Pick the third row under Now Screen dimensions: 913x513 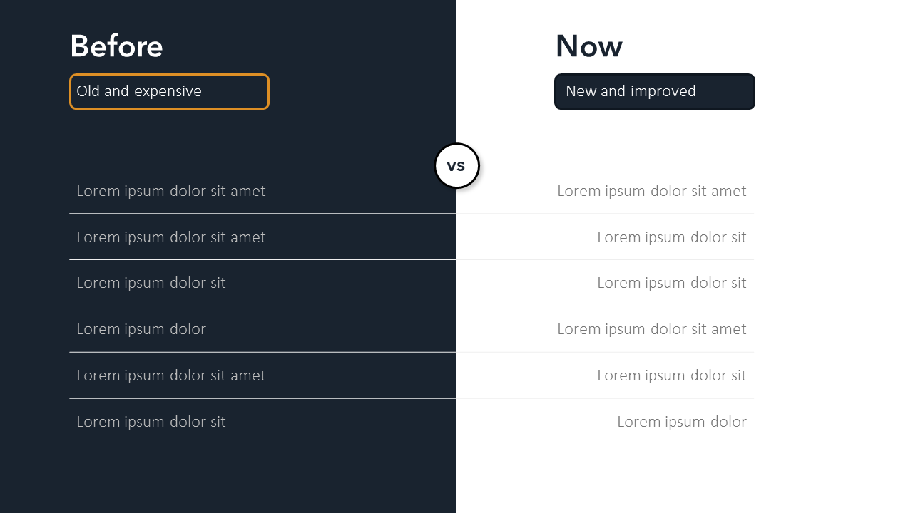point(671,283)
